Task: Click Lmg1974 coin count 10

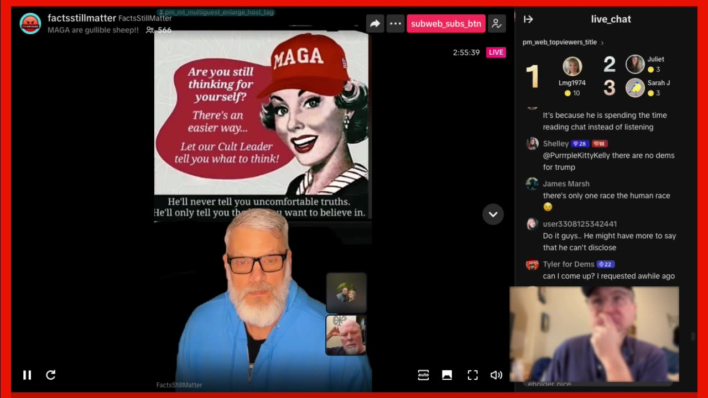Action: (572, 93)
